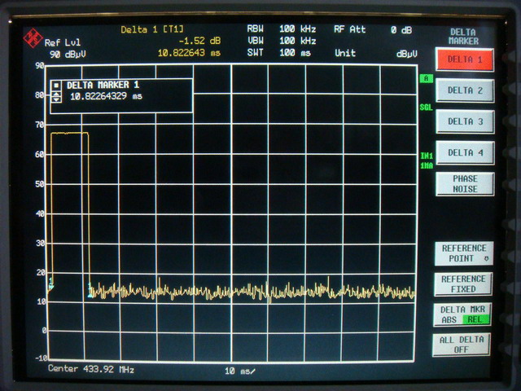This screenshot has width=521, height=391.
Task: Click the Center 433.92 MHz readout
Action: pos(91,369)
